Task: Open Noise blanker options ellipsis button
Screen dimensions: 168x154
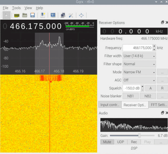Action: [x=162, y=96]
